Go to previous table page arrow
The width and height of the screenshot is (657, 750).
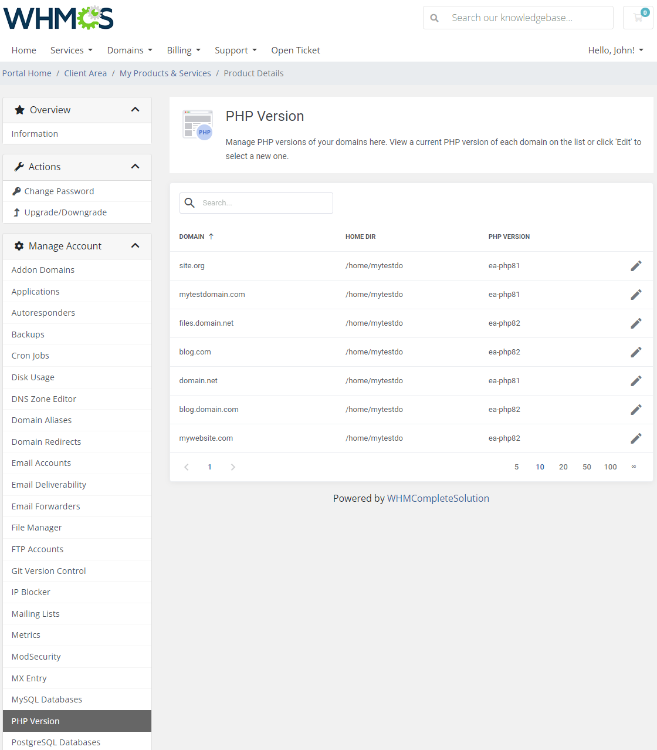point(187,467)
